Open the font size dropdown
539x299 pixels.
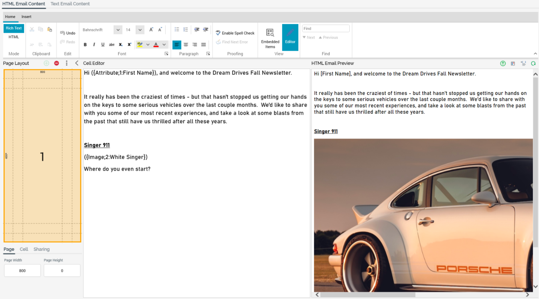tap(140, 30)
